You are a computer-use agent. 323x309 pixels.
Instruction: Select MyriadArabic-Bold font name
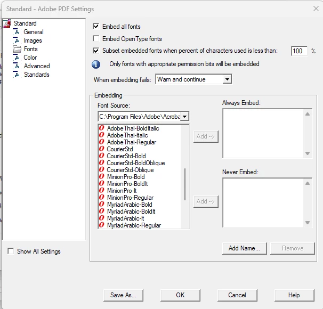[x=130, y=205]
